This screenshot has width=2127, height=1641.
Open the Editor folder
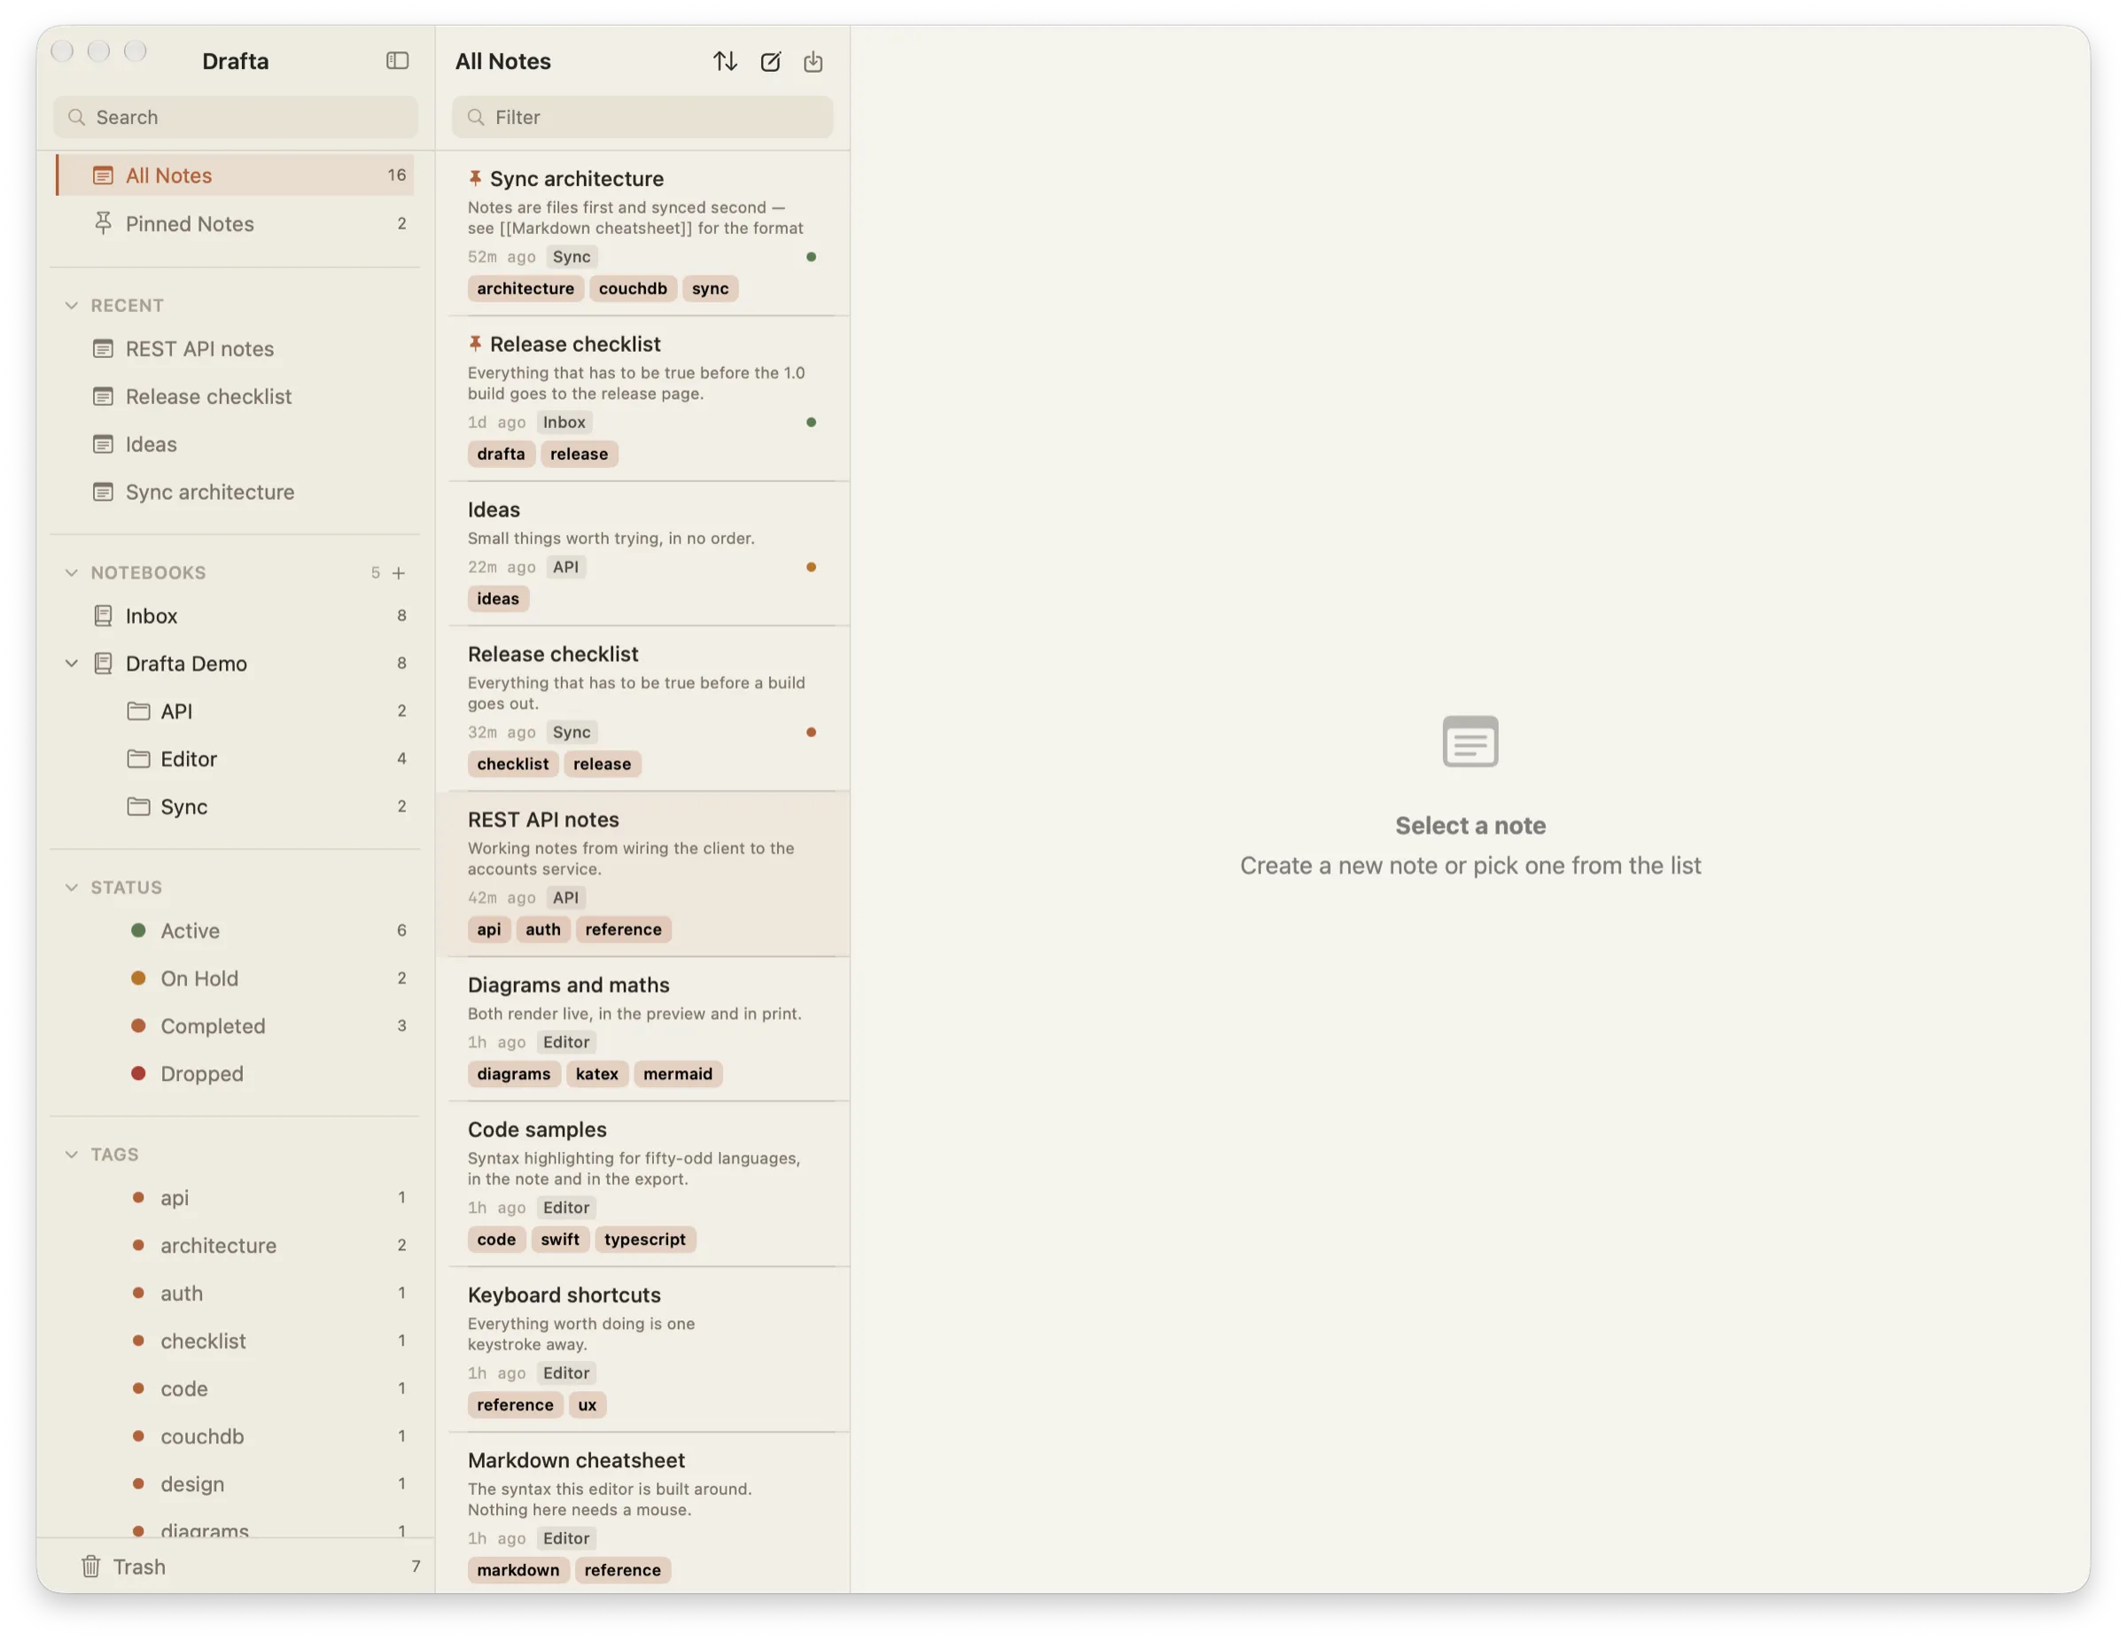point(234,758)
